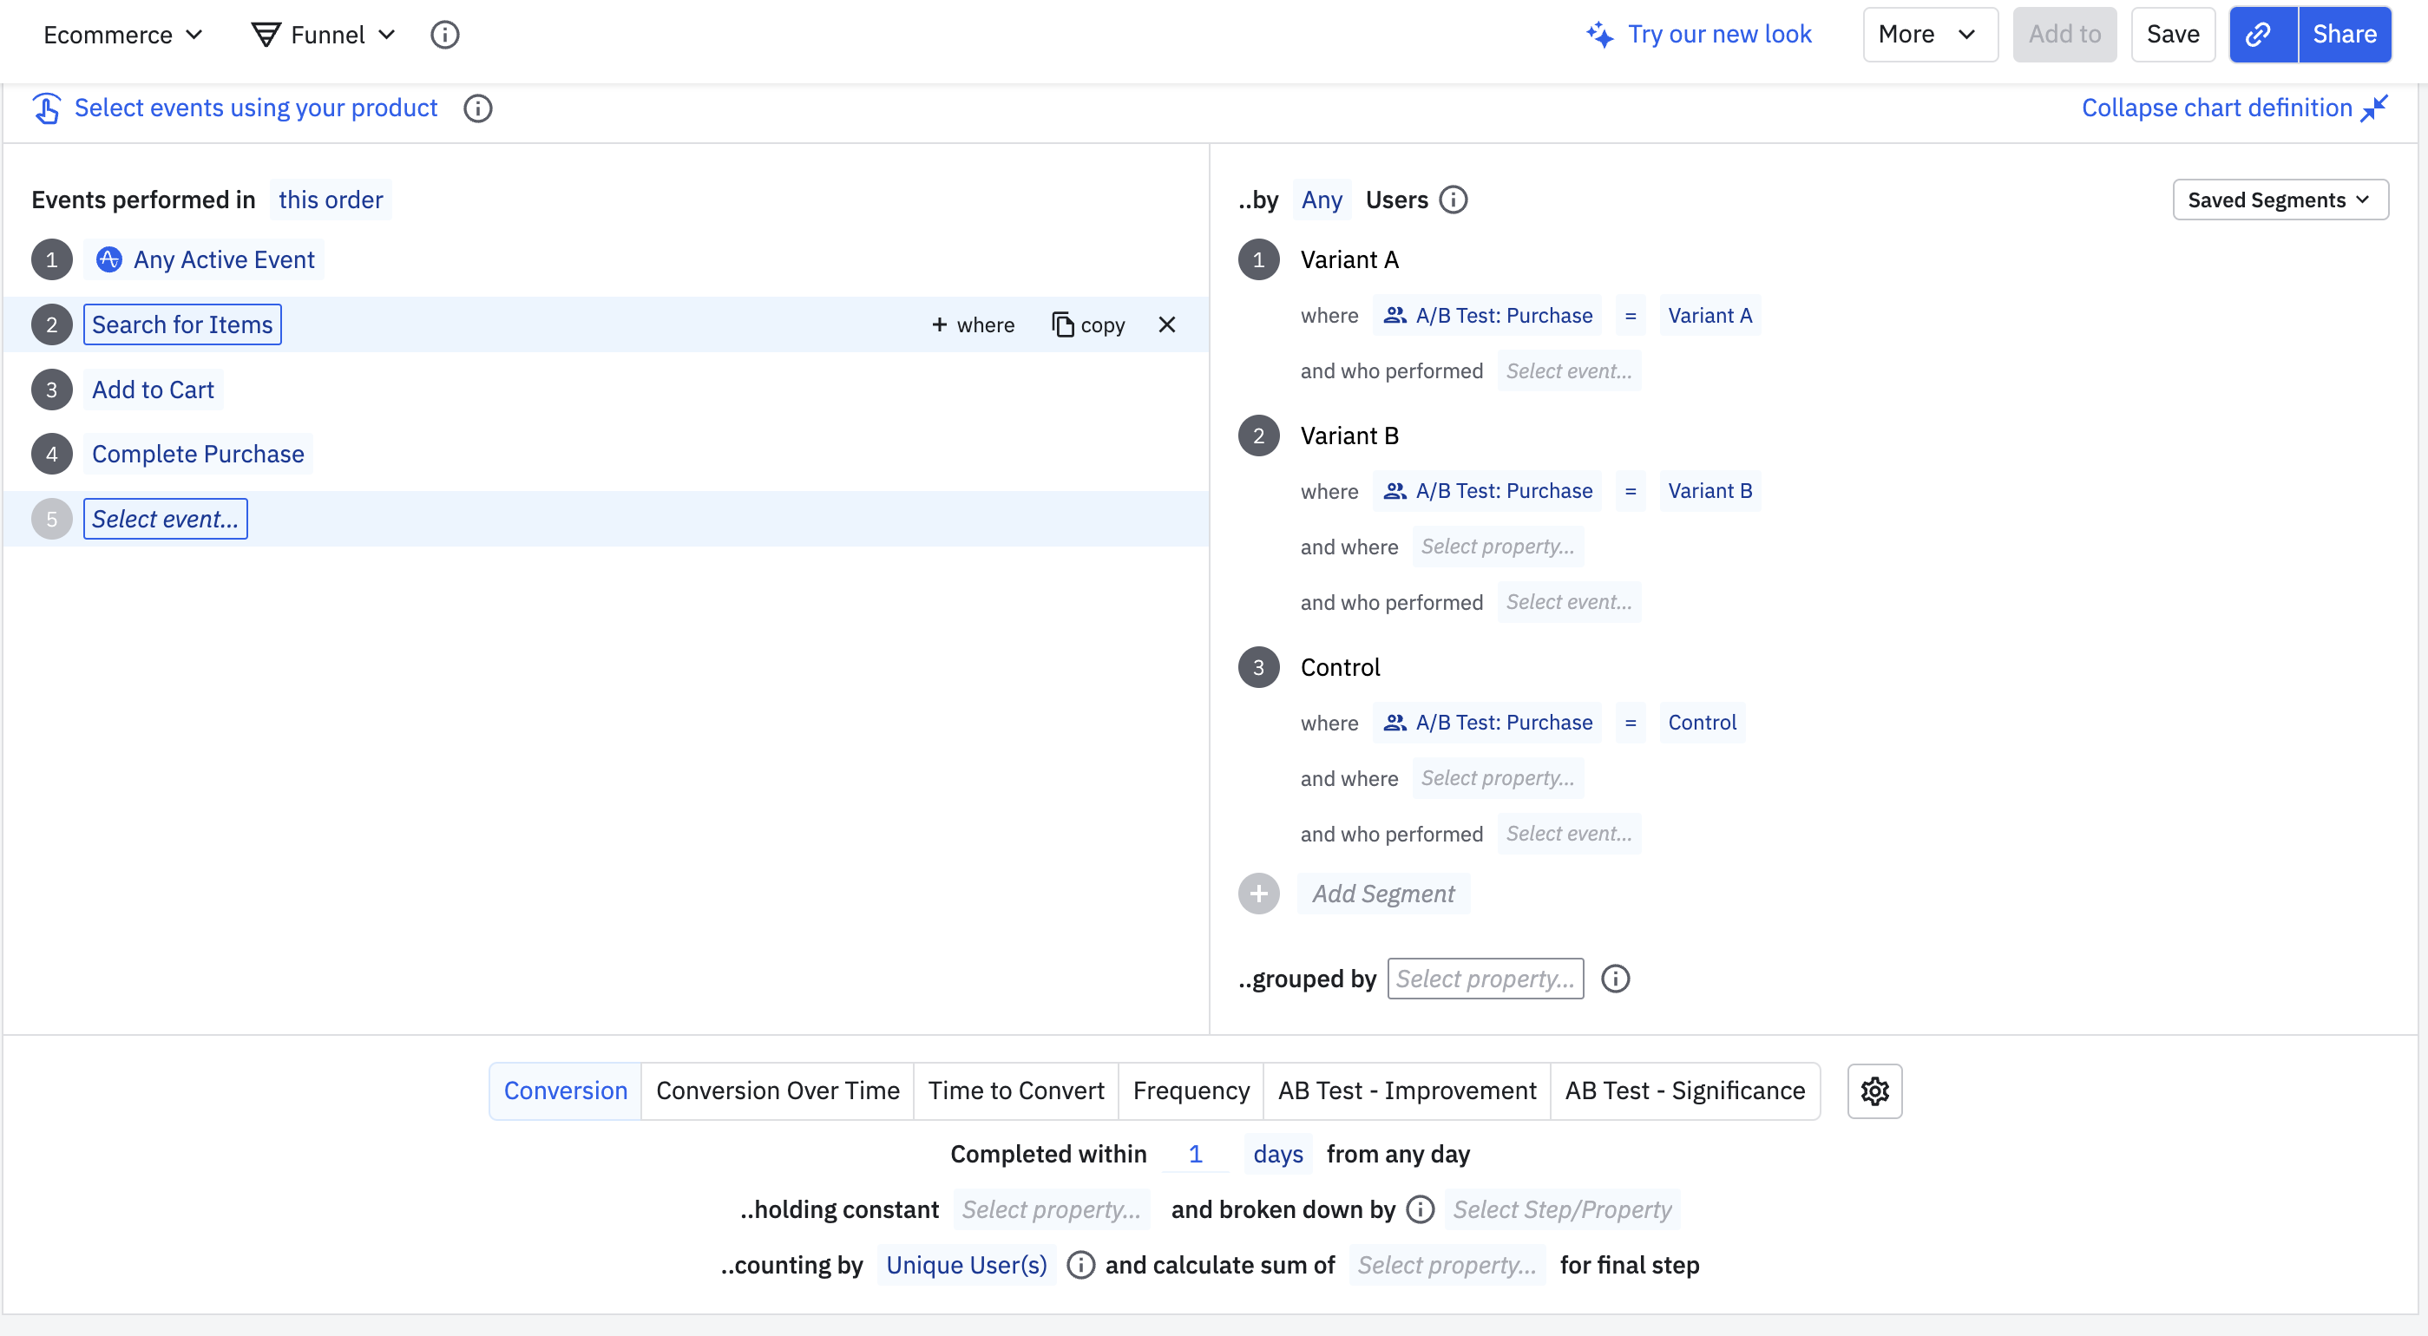Click the grouped by Select property field

tap(1485, 979)
